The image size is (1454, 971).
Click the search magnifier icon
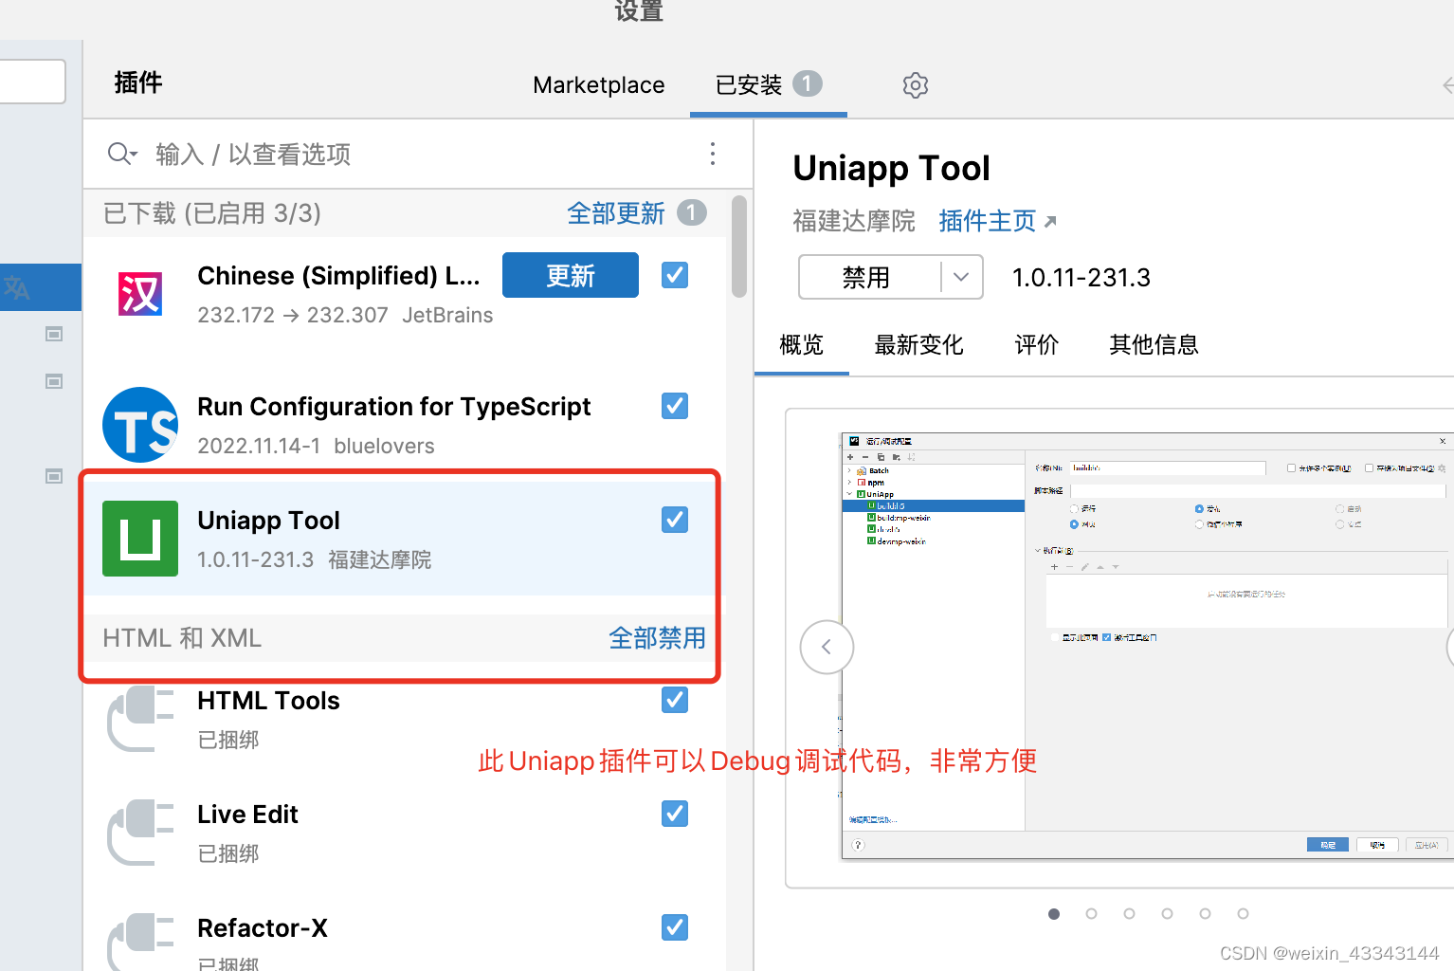(121, 154)
